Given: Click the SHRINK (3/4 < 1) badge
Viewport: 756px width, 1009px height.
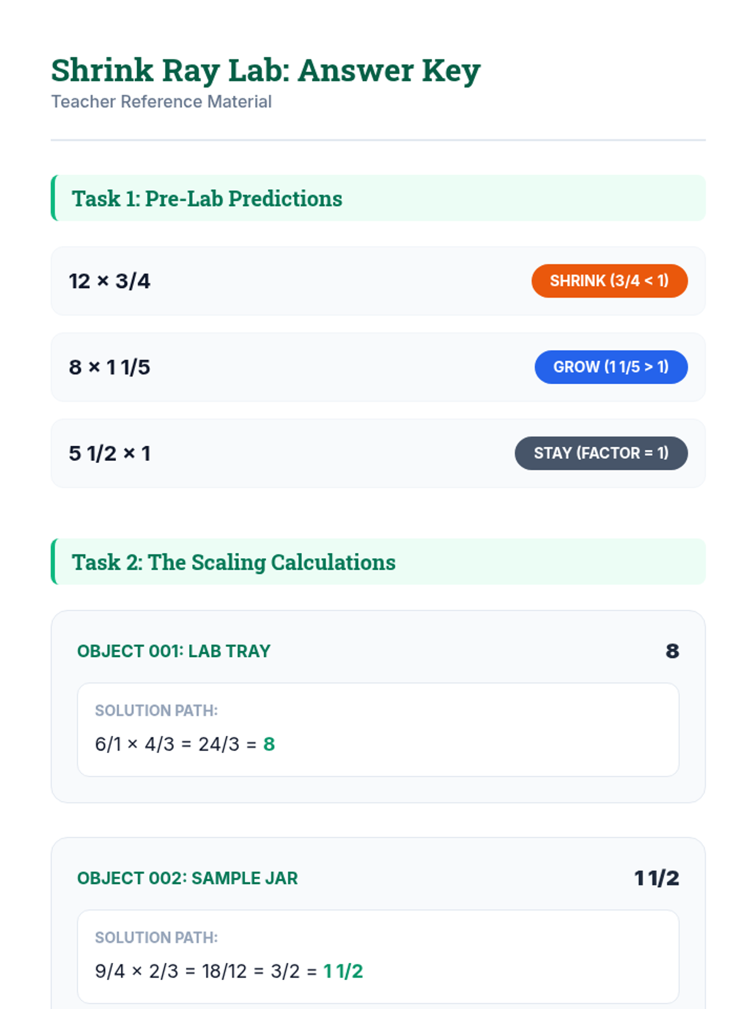Looking at the screenshot, I should click(609, 281).
